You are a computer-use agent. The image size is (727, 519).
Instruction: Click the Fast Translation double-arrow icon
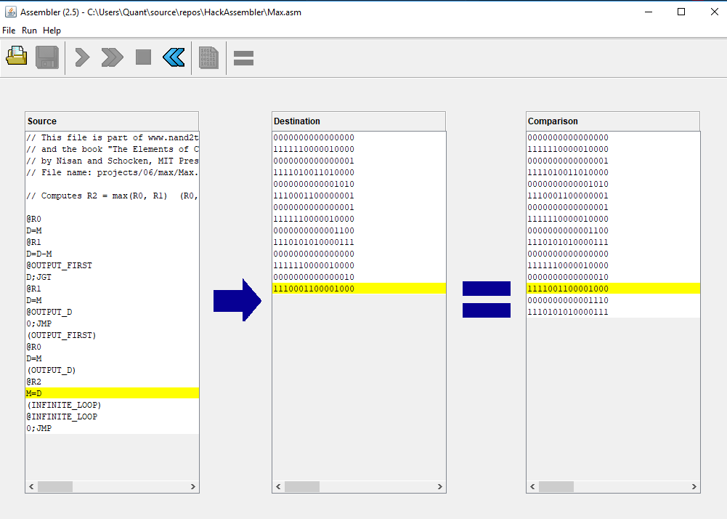112,57
